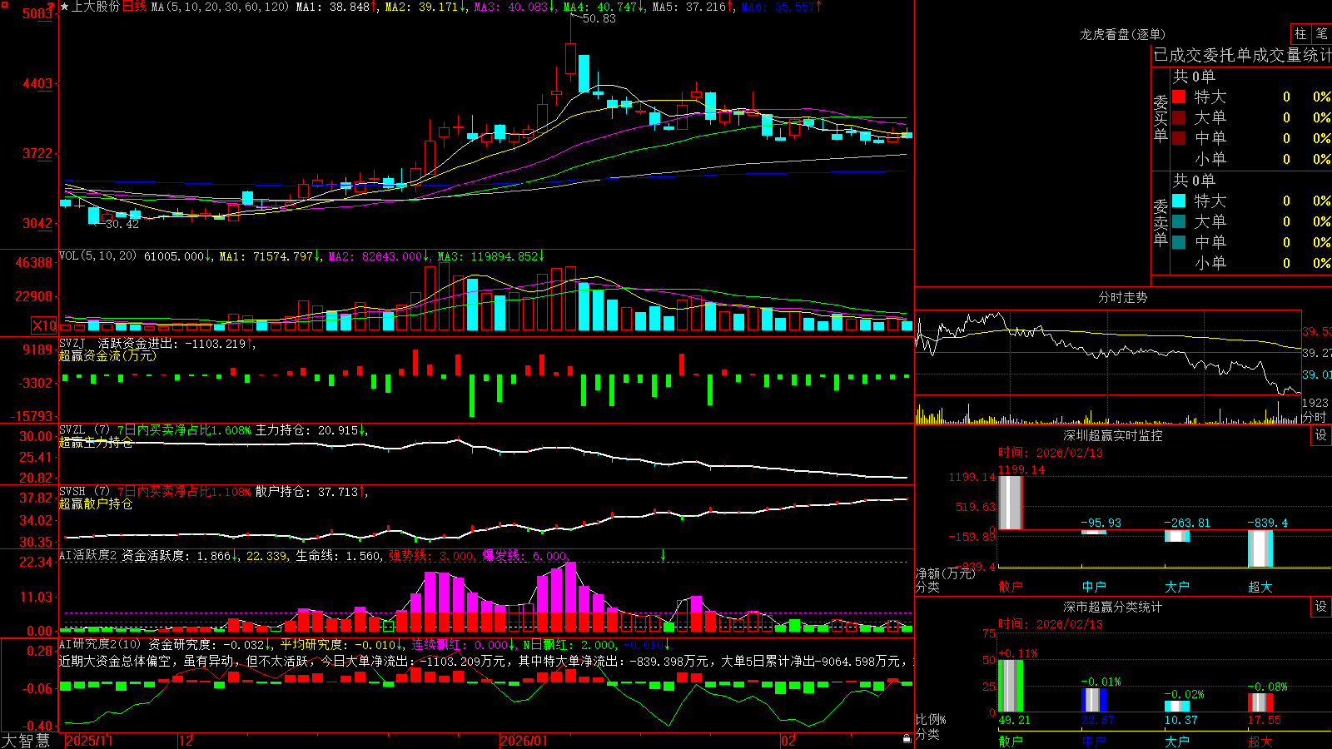Open 设 settings for 深圳超赢实时监控

tap(1321, 435)
